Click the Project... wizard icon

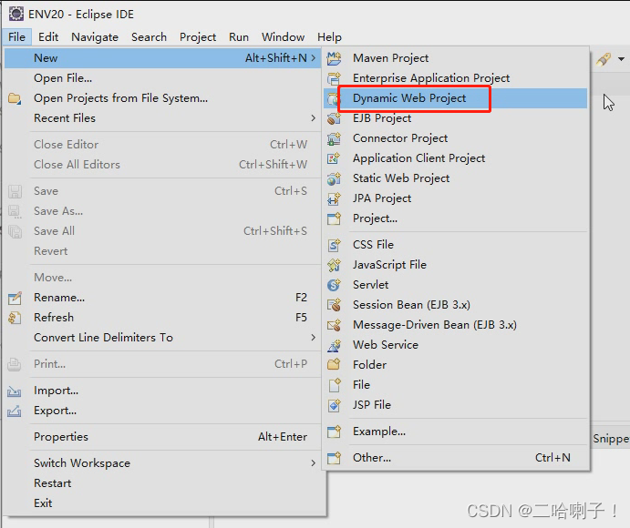pos(334,218)
